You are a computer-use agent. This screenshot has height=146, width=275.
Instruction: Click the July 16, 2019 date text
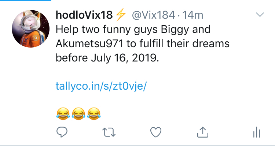click(x=125, y=58)
